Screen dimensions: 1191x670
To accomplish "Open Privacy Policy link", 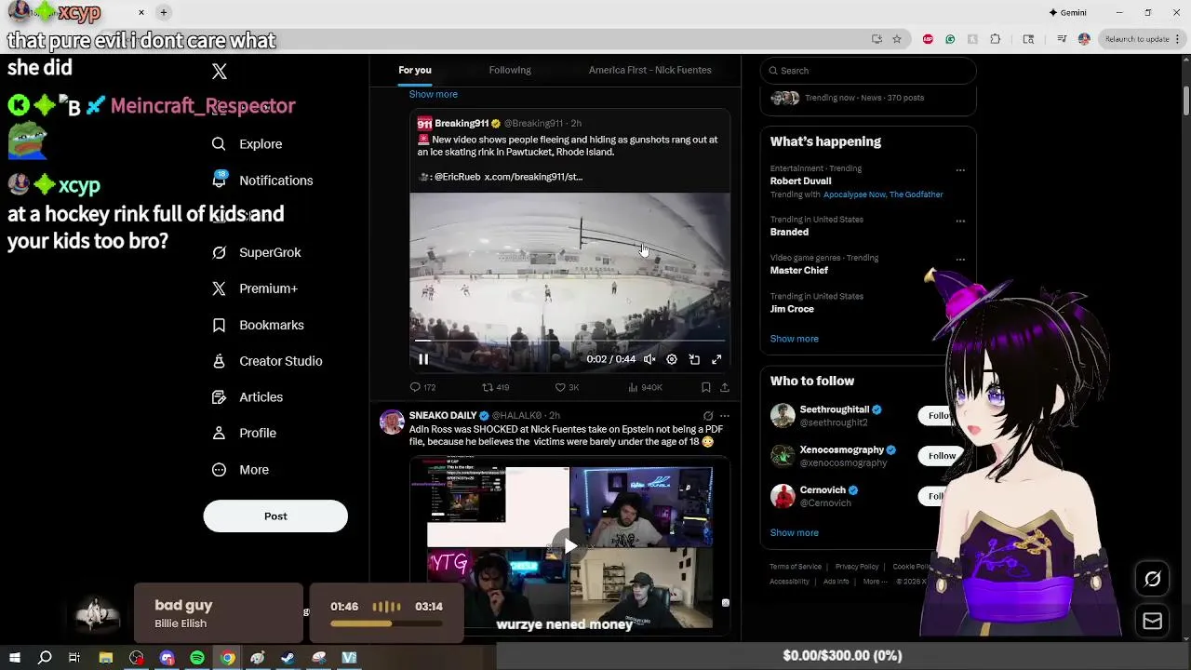I will (857, 567).
